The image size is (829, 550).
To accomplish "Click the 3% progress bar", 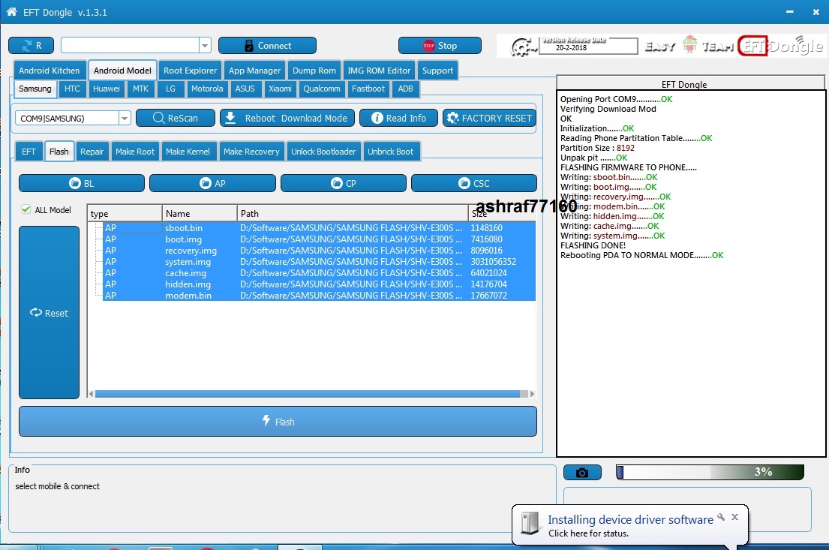I will (710, 472).
